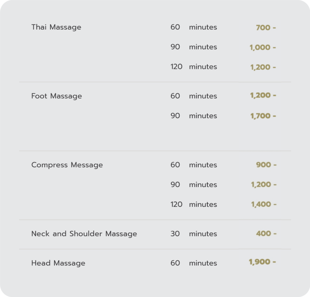The width and height of the screenshot is (310, 297).
Task: Select Thai Massage 700 price
Action: click(266, 28)
